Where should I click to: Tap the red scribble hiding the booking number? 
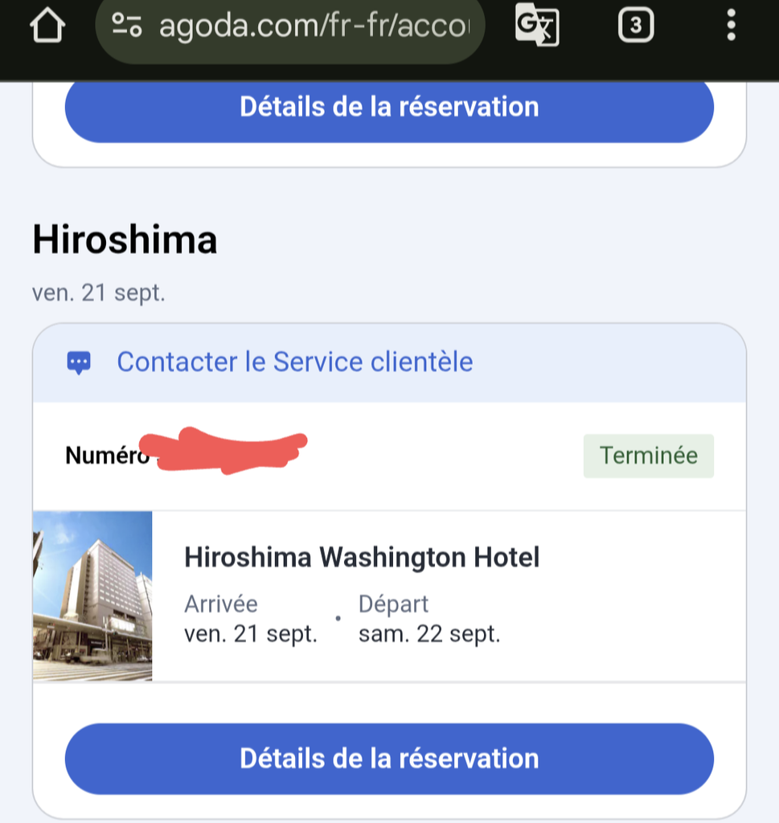223,452
